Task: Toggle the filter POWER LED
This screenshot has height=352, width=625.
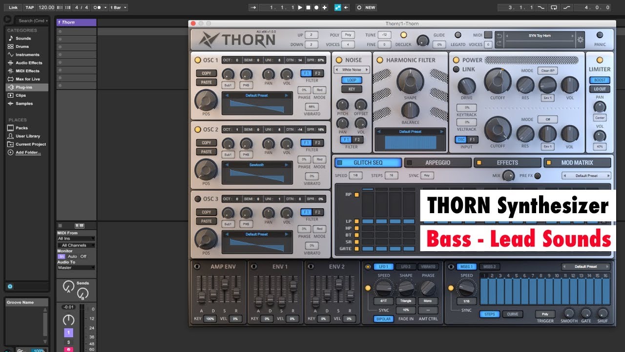Action: (456, 60)
